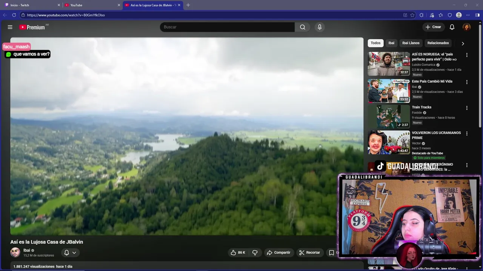Viewport: 483px width, 271px height.
Task: Click the Crear button
Action: (x=433, y=27)
